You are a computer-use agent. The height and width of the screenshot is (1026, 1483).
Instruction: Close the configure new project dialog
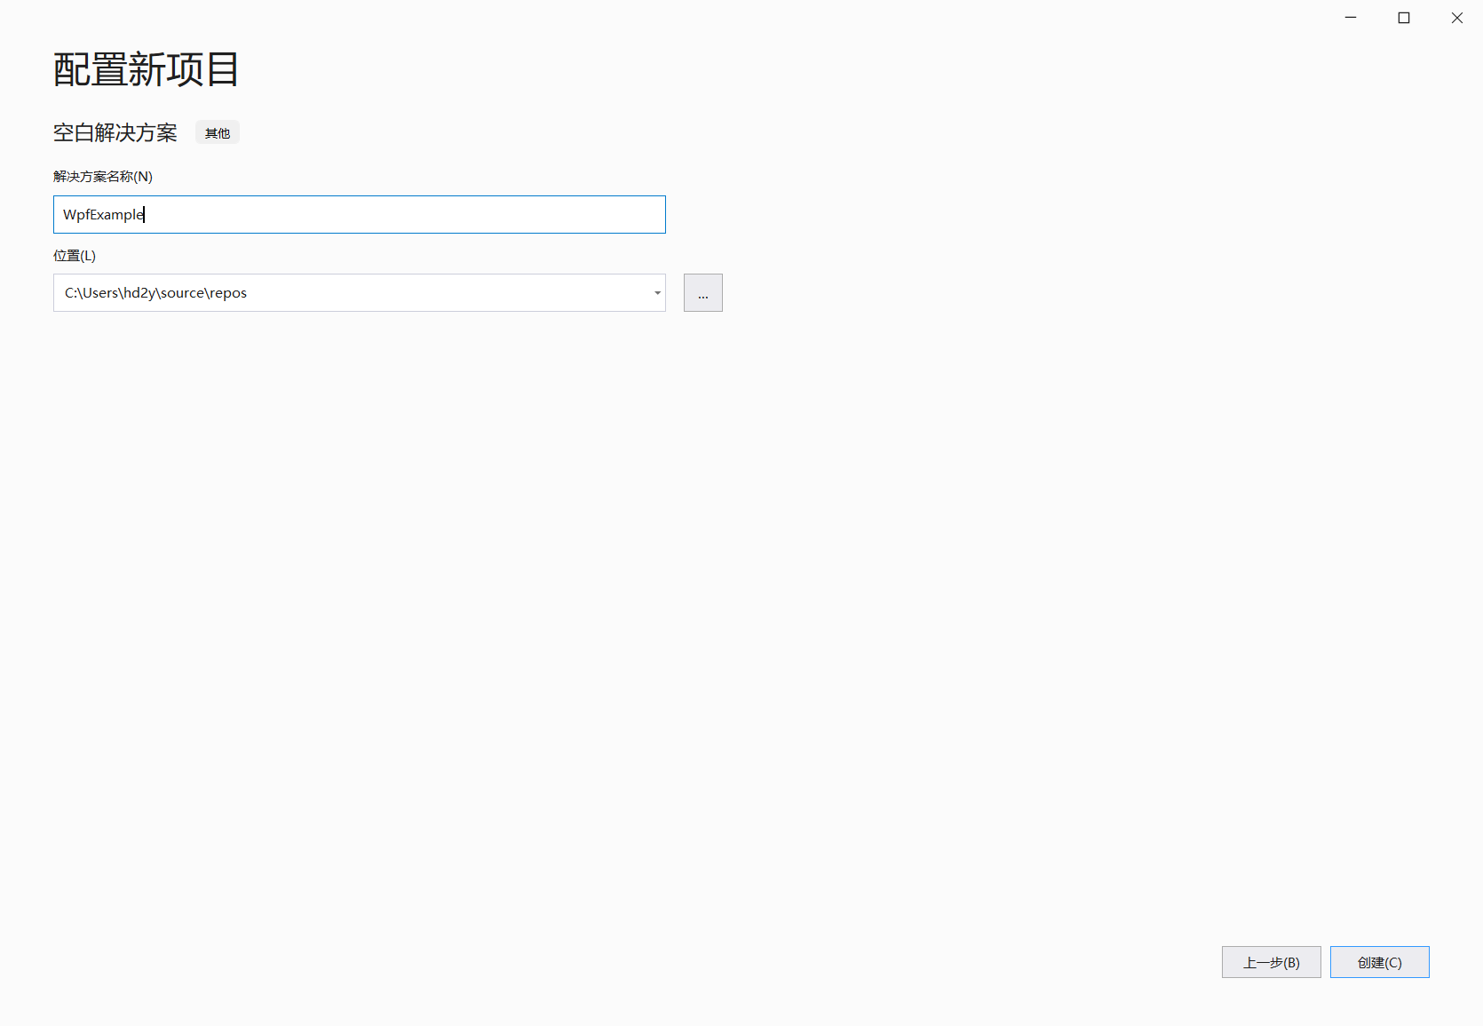(x=1457, y=18)
